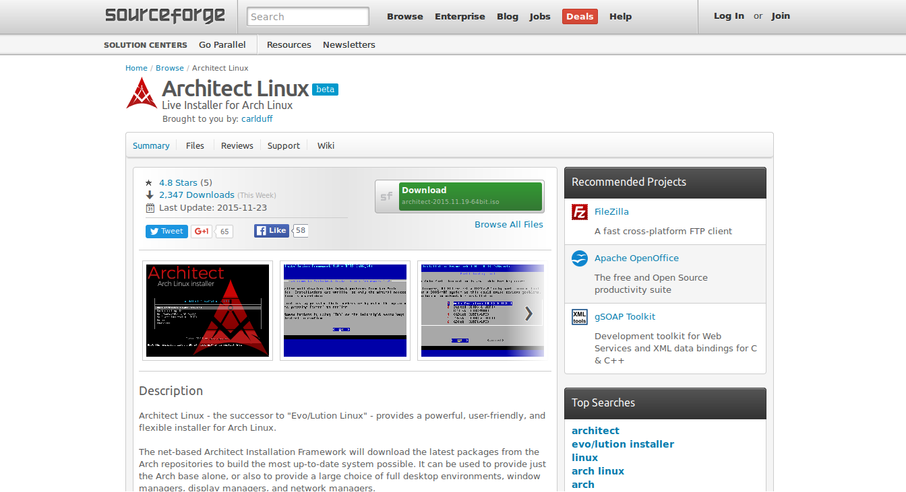Click the red Deals button
Viewport: 906px width, 492px height.
tap(580, 16)
